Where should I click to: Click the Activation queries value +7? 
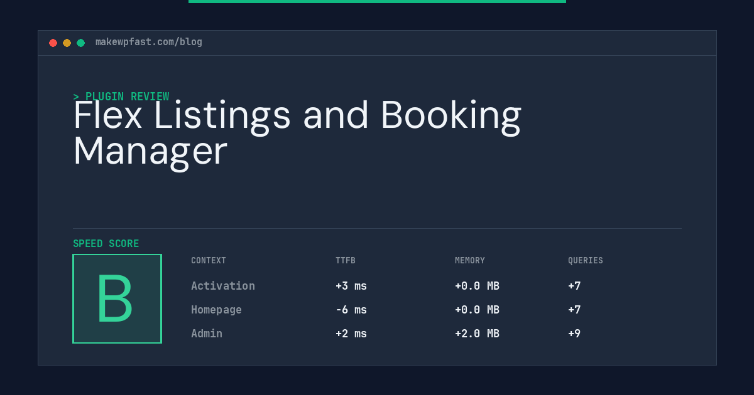click(574, 286)
